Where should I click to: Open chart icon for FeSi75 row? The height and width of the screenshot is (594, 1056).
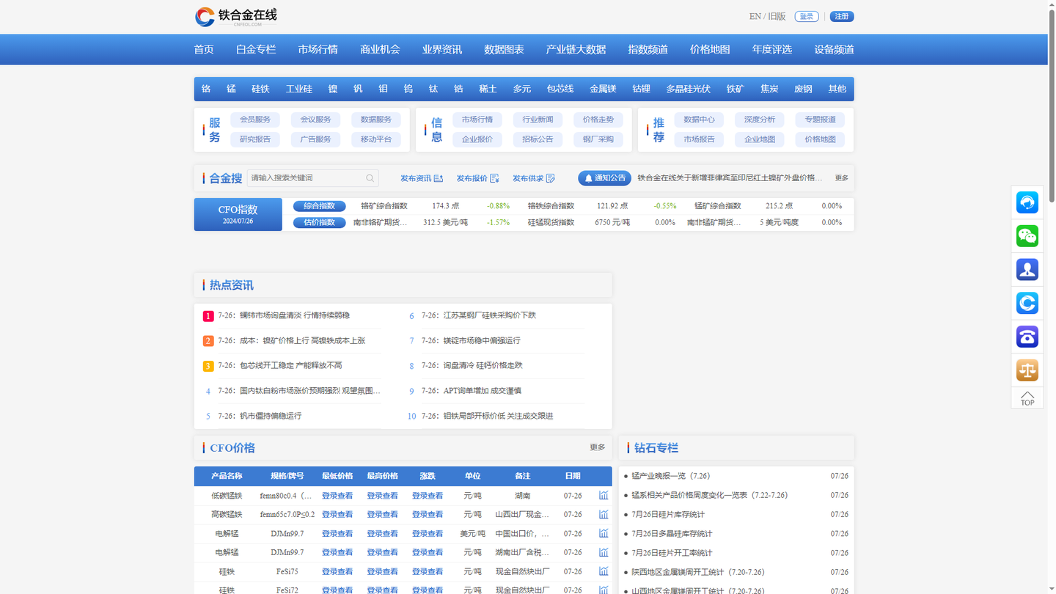(x=604, y=571)
